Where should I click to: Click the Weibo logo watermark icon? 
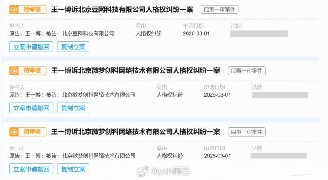(x=142, y=171)
